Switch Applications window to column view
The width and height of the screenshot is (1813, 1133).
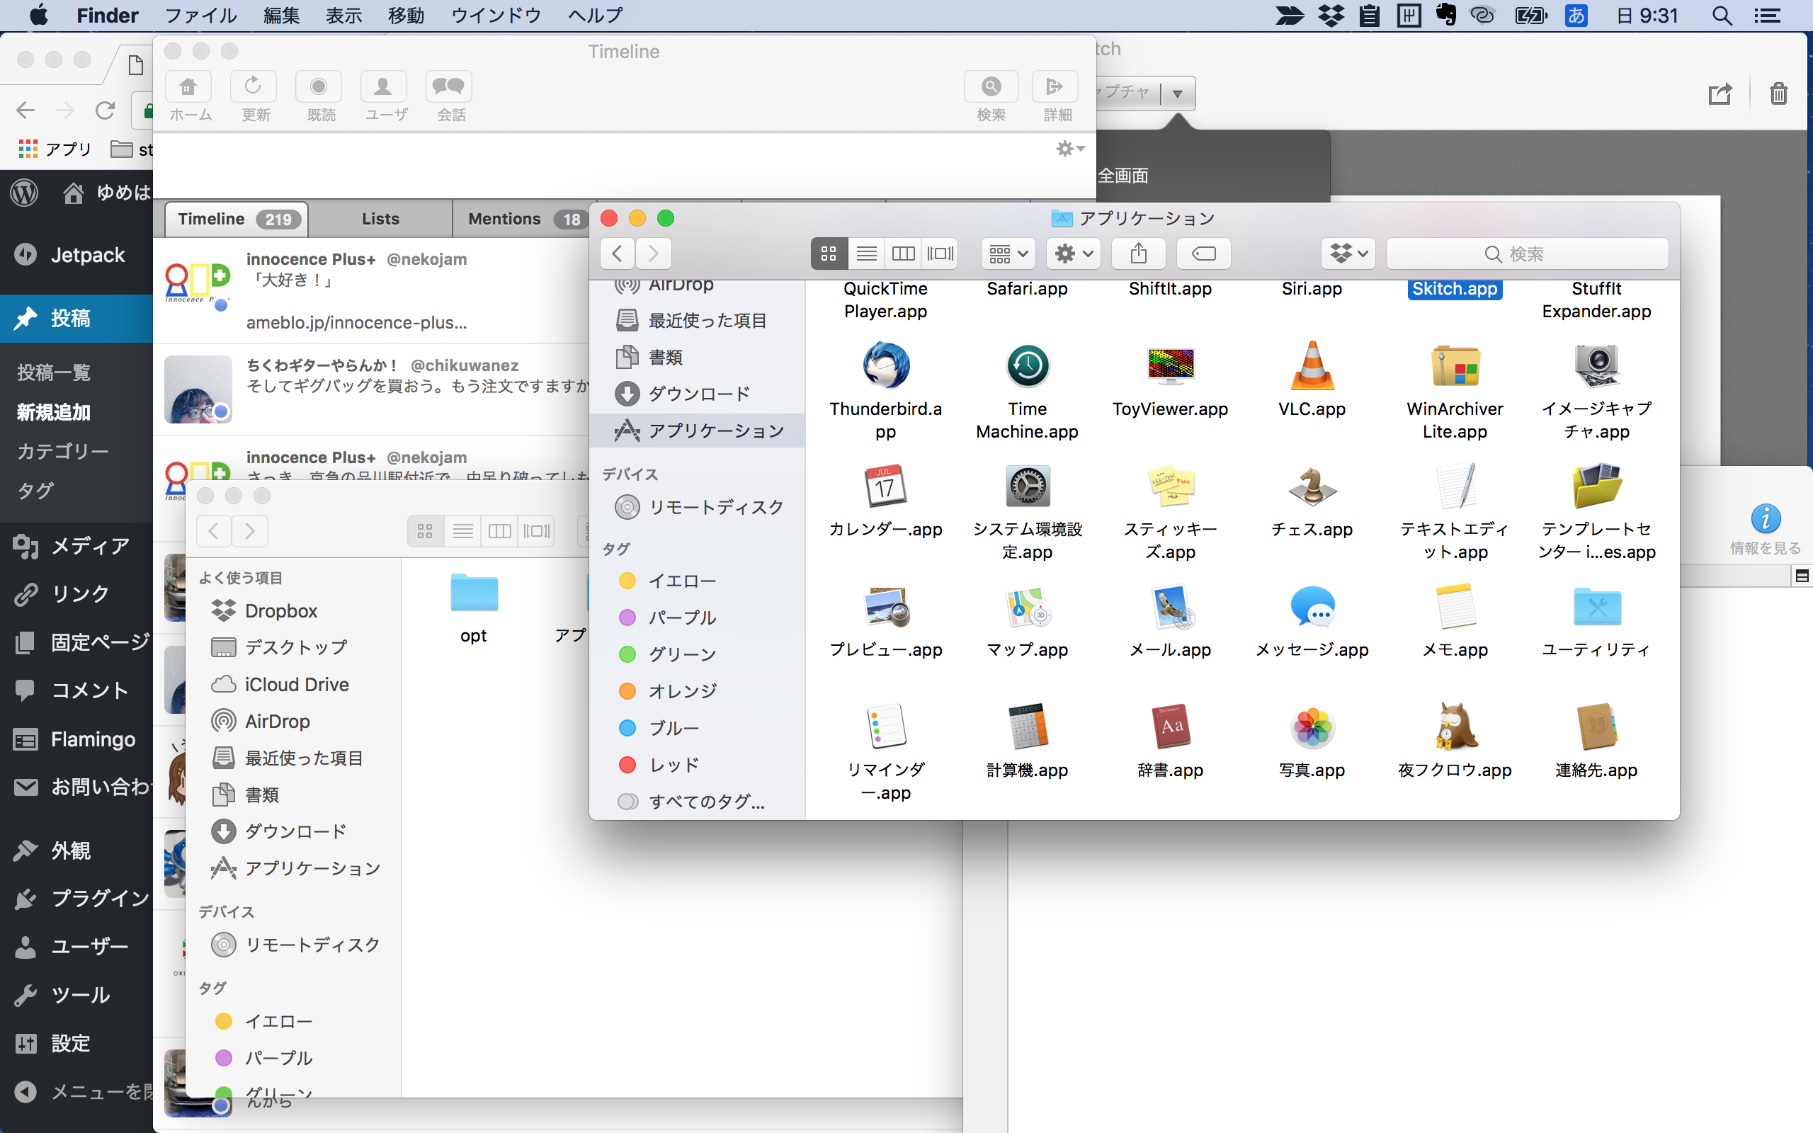point(903,254)
